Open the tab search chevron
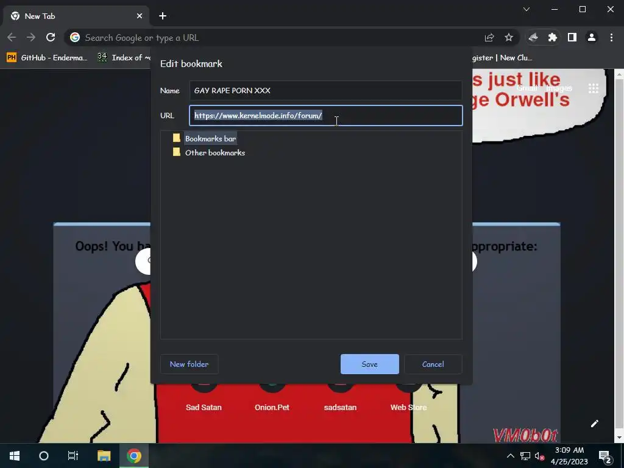The width and height of the screenshot is (624, 468). (526, 9)
